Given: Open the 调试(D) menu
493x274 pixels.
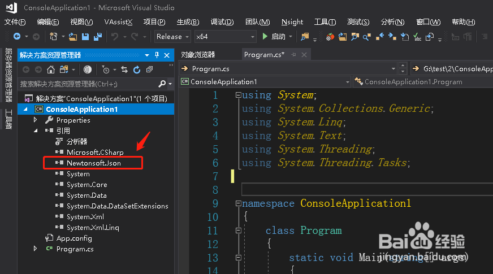Looking at the screenshot, I should point(222,22).
